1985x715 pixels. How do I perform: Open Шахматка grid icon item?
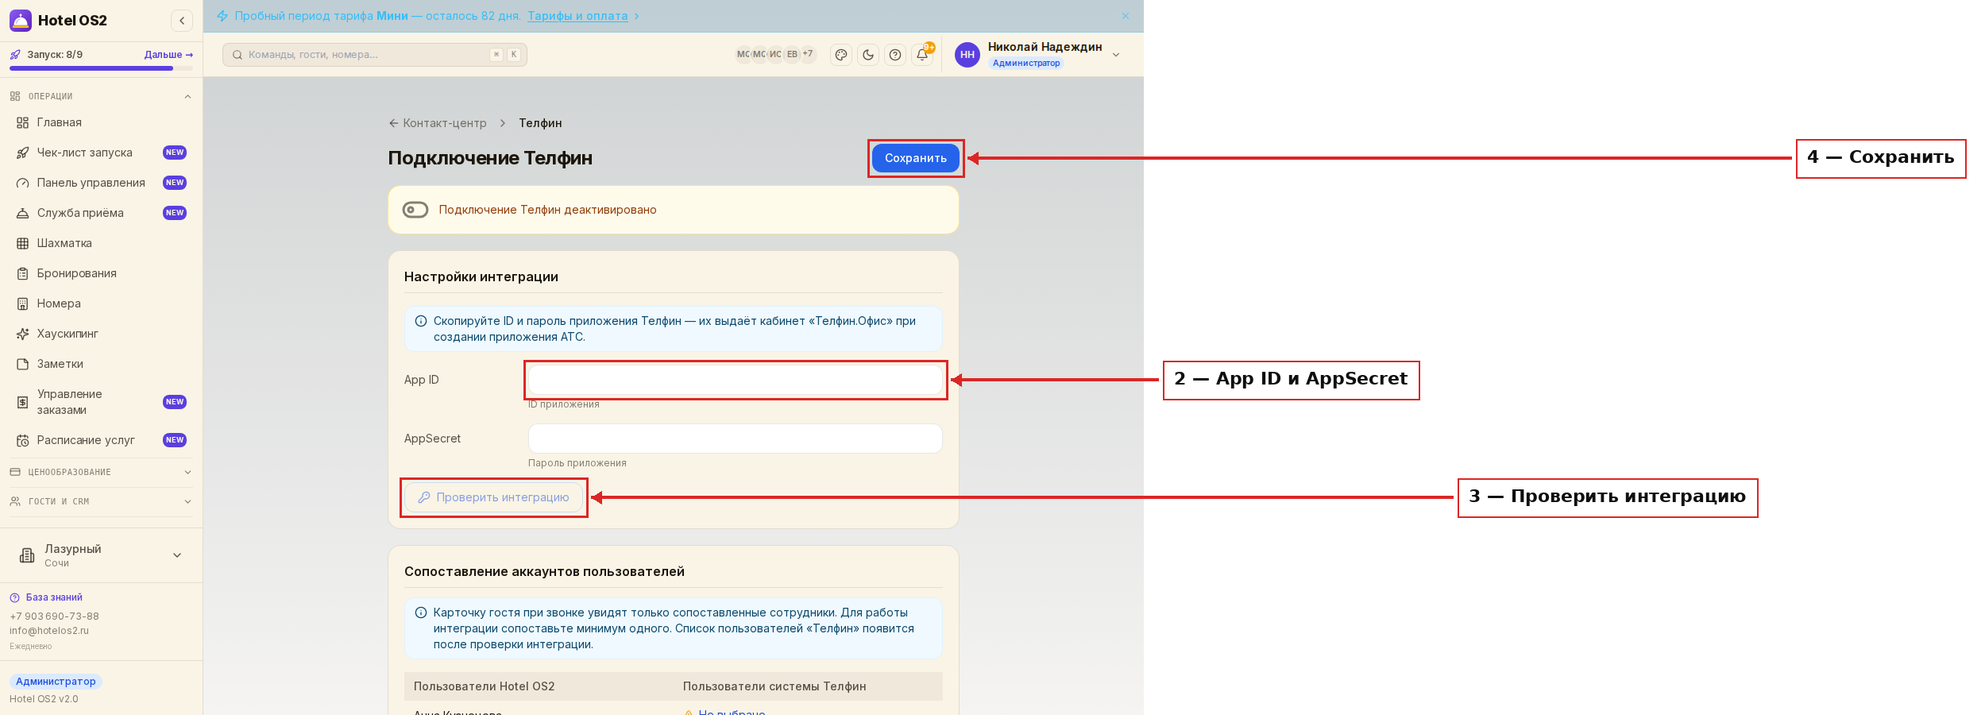[x=23, y=243]
